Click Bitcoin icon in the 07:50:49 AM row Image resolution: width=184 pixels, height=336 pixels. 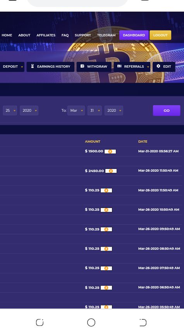pos(106,268)
